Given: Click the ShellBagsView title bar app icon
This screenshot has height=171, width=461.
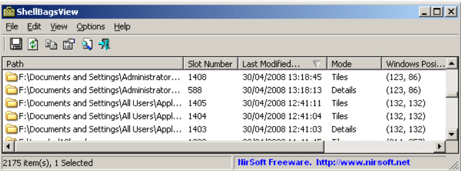Looking at the screenshot, I should click(9, 12).
